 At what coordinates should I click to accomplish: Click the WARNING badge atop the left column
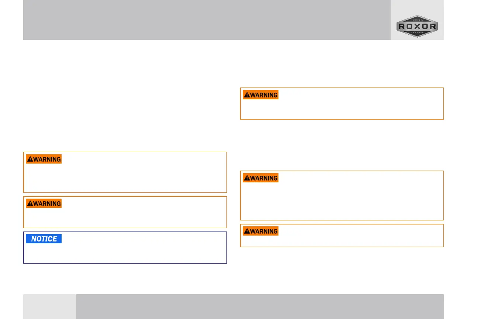click(x=44, y=159)
